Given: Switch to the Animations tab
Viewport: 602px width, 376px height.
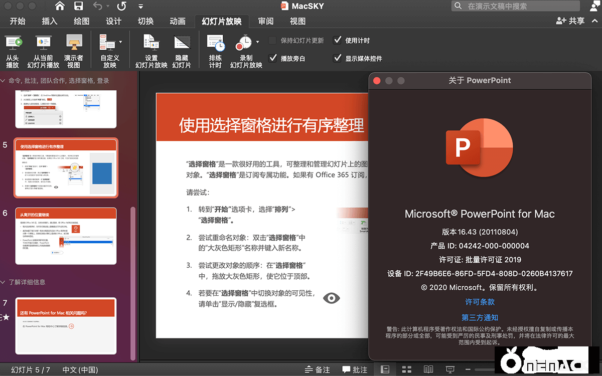Looking at the screenshot, I should 178,21.
